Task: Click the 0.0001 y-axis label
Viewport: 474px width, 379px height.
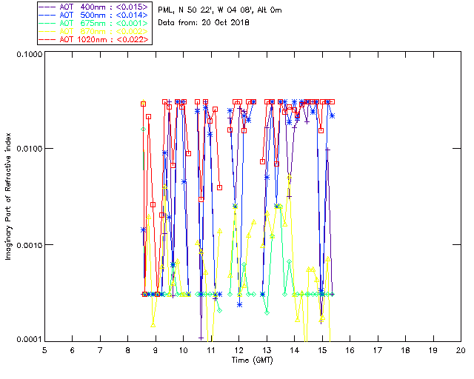Action: click(x=29, y=340)
